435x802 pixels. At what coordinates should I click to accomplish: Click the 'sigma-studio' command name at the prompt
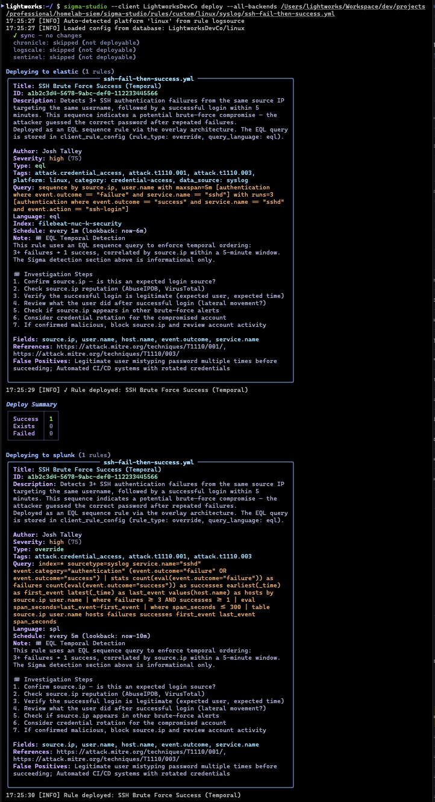click(86, 6)
